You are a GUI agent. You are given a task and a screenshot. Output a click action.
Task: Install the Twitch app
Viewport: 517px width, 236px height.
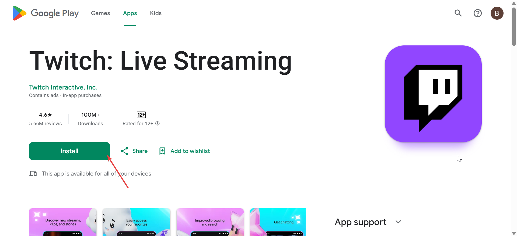69,151
